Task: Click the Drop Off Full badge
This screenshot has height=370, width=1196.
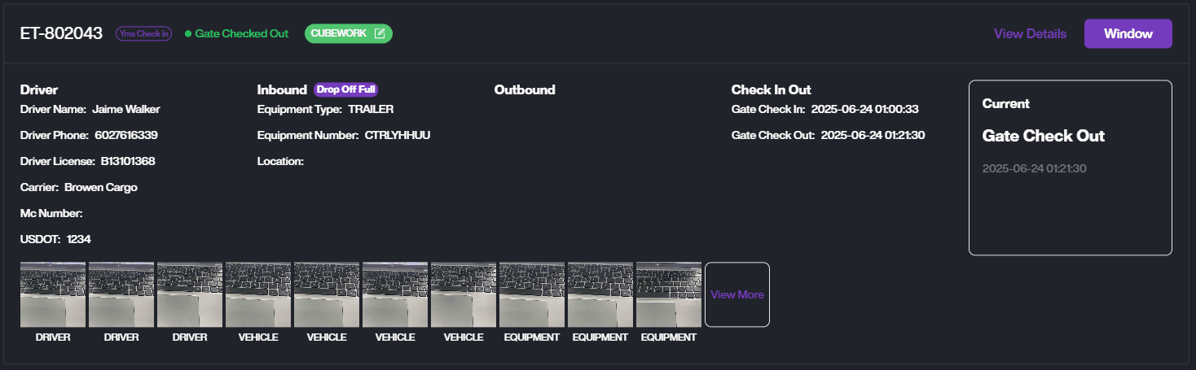Action: (x=345, y=89)
